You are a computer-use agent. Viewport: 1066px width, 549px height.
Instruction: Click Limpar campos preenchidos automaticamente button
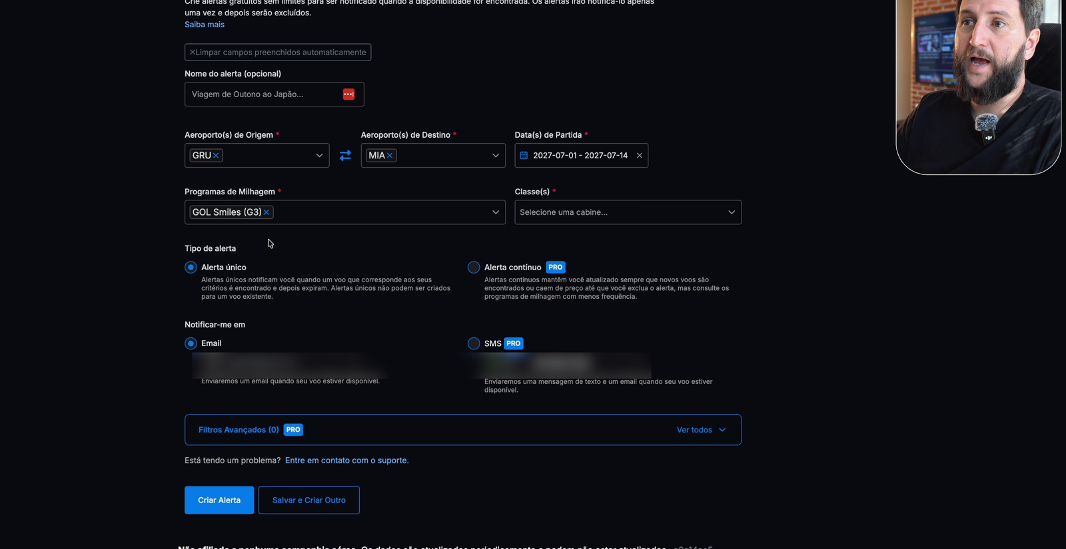278,52
